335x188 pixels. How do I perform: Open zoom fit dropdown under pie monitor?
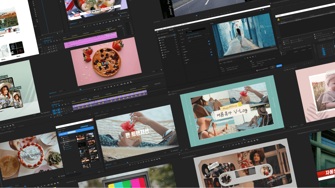pyautogui.click(x=62, y=91)
